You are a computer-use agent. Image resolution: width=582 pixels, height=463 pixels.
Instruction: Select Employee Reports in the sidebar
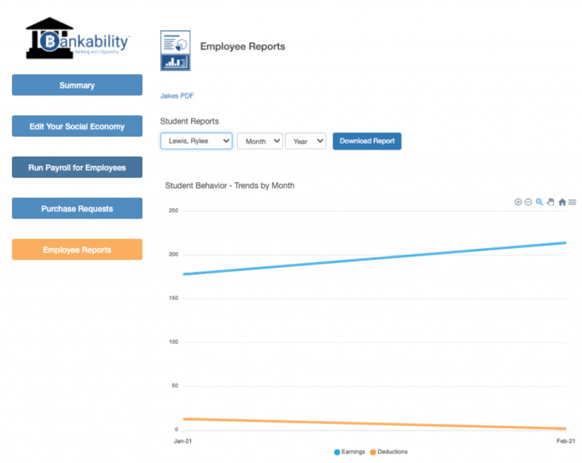point(77,250)
